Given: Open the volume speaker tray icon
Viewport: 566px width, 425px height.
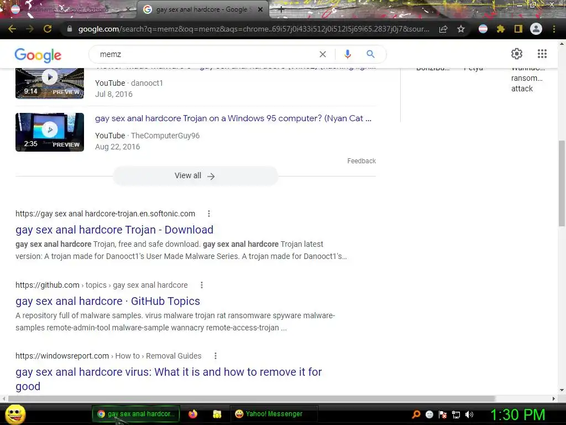Looking at the screenshot, I should point(469,414).
